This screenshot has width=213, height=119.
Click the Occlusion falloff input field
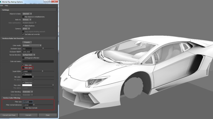27,52
